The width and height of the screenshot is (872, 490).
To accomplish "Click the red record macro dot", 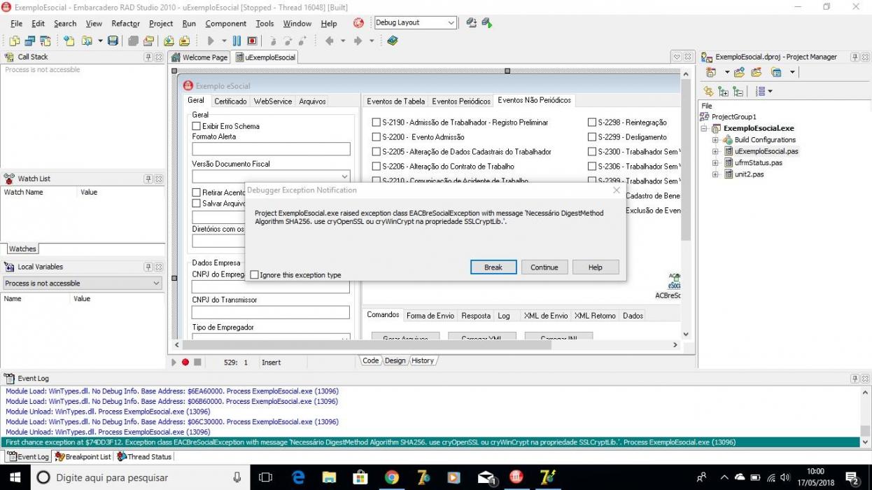I will click(185, 362).
